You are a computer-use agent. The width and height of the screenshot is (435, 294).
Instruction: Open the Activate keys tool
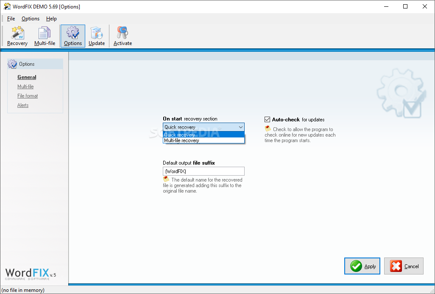click(x=123, y=36)
